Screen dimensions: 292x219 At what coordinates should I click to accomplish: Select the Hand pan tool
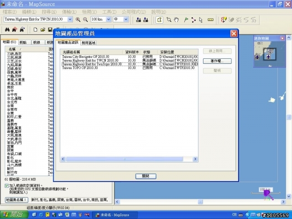coord(177,20)
